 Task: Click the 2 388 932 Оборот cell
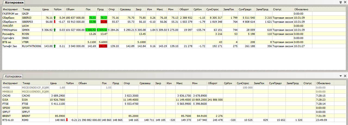click(186, 18)
